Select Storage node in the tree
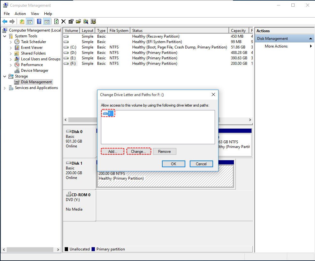 (21, 76)
